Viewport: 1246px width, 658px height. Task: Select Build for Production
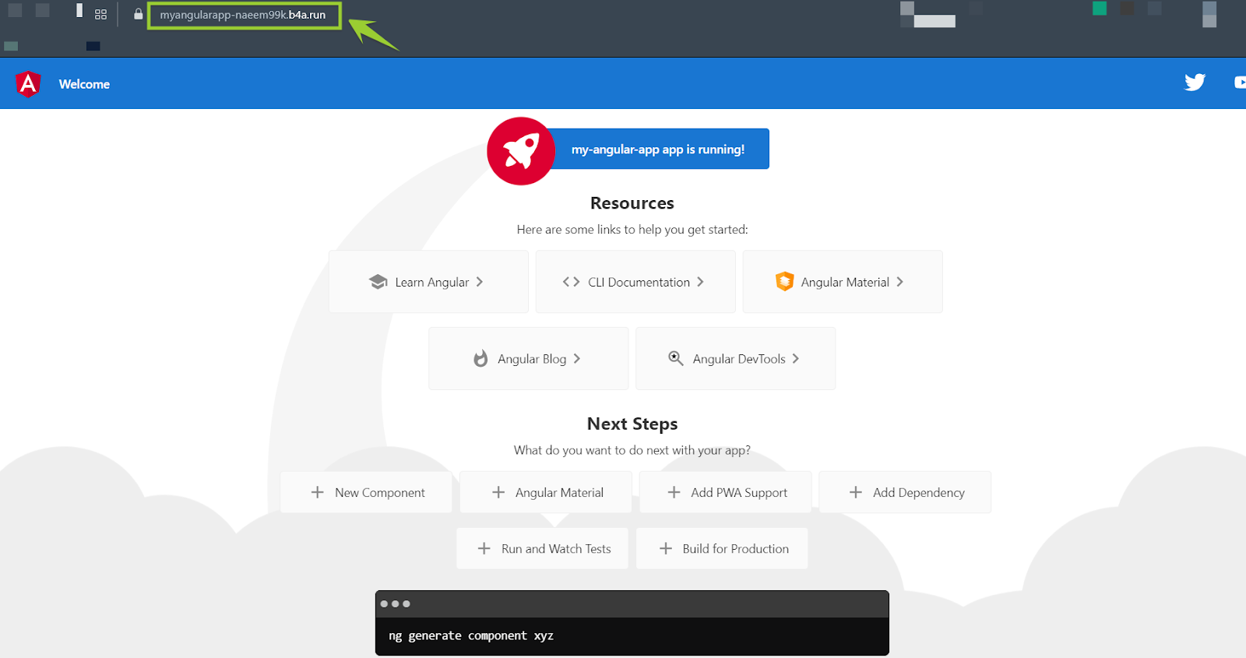(722, 548)
